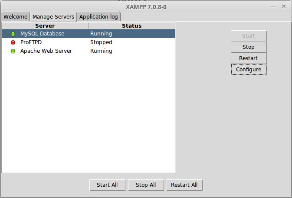Click the disabled Start button
This screenshot has width=292, height=198.
(x=249, y=36)
